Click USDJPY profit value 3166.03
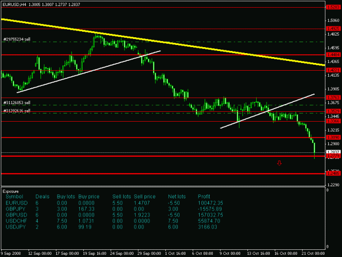This screenshot has height=257, width=342. [x=207, y=227]
